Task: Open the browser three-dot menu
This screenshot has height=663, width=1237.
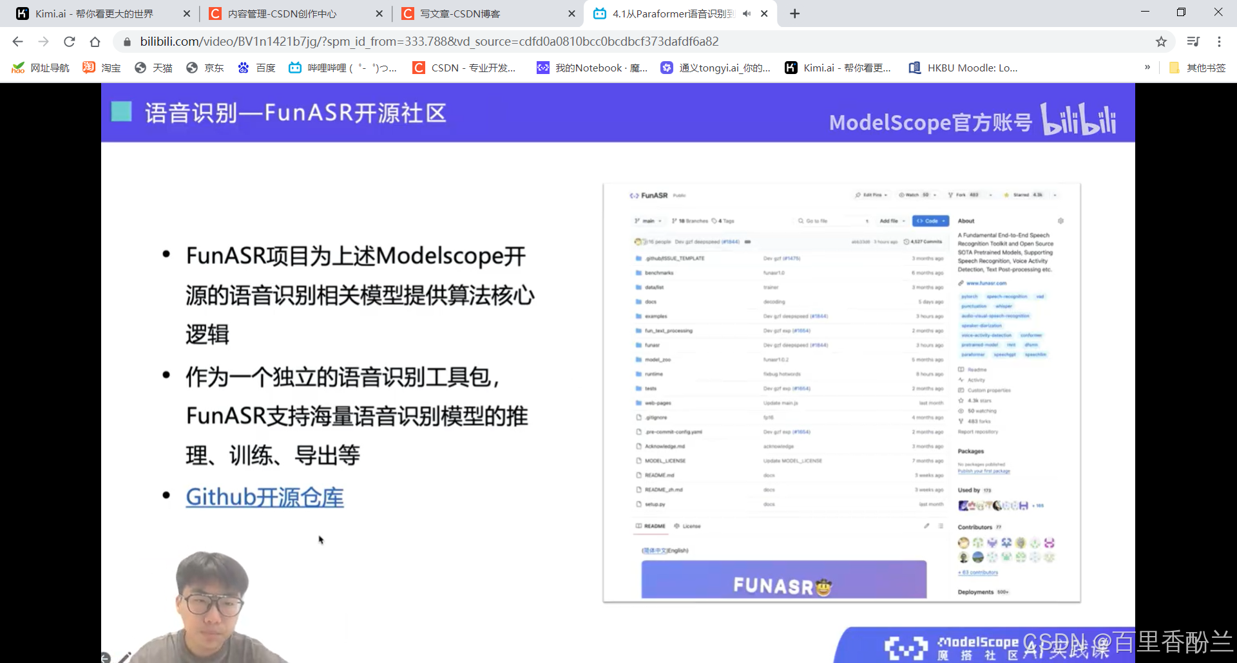Action: (x=1219, y=42)
